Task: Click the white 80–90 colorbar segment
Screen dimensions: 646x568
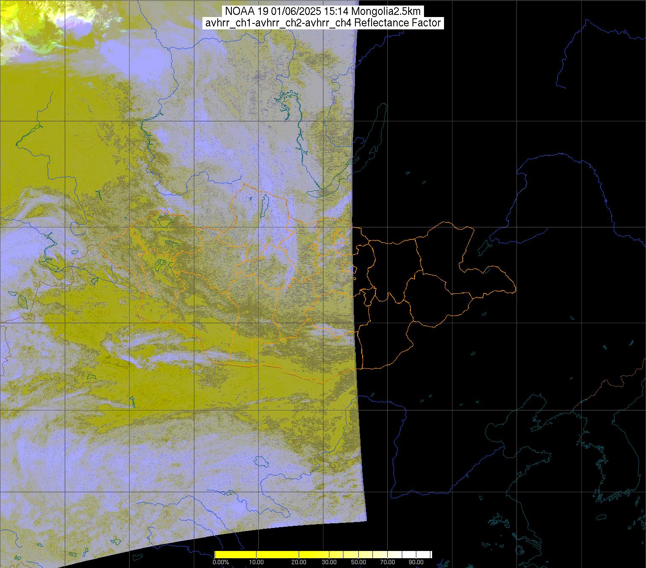Action: [x=409, y=554]
